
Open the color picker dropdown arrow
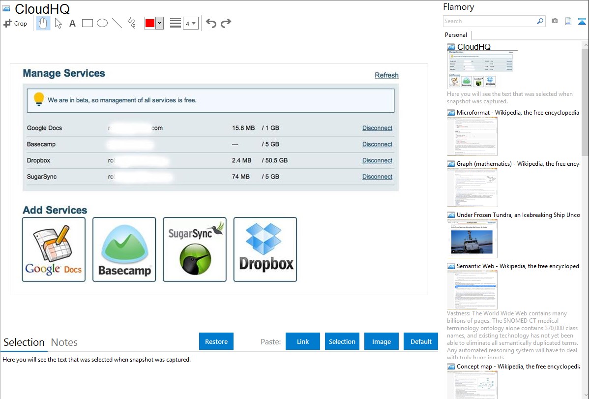tap(159, 23)
